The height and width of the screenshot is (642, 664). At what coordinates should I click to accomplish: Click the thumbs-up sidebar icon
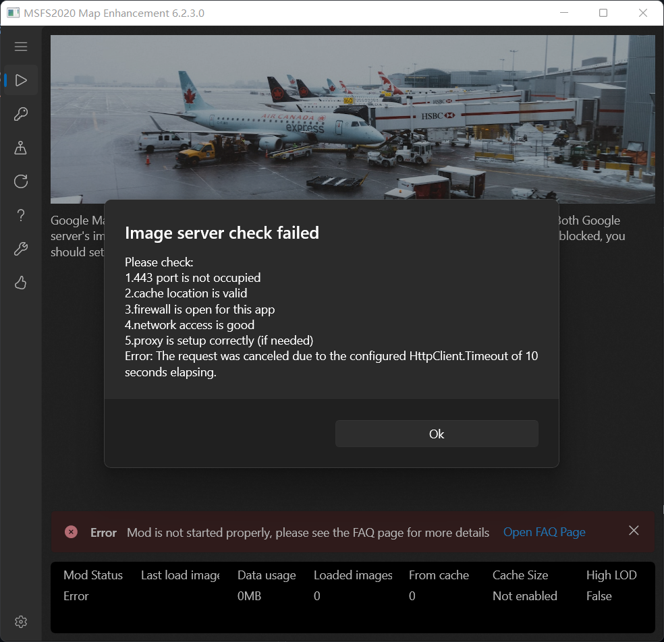(20, 282)
